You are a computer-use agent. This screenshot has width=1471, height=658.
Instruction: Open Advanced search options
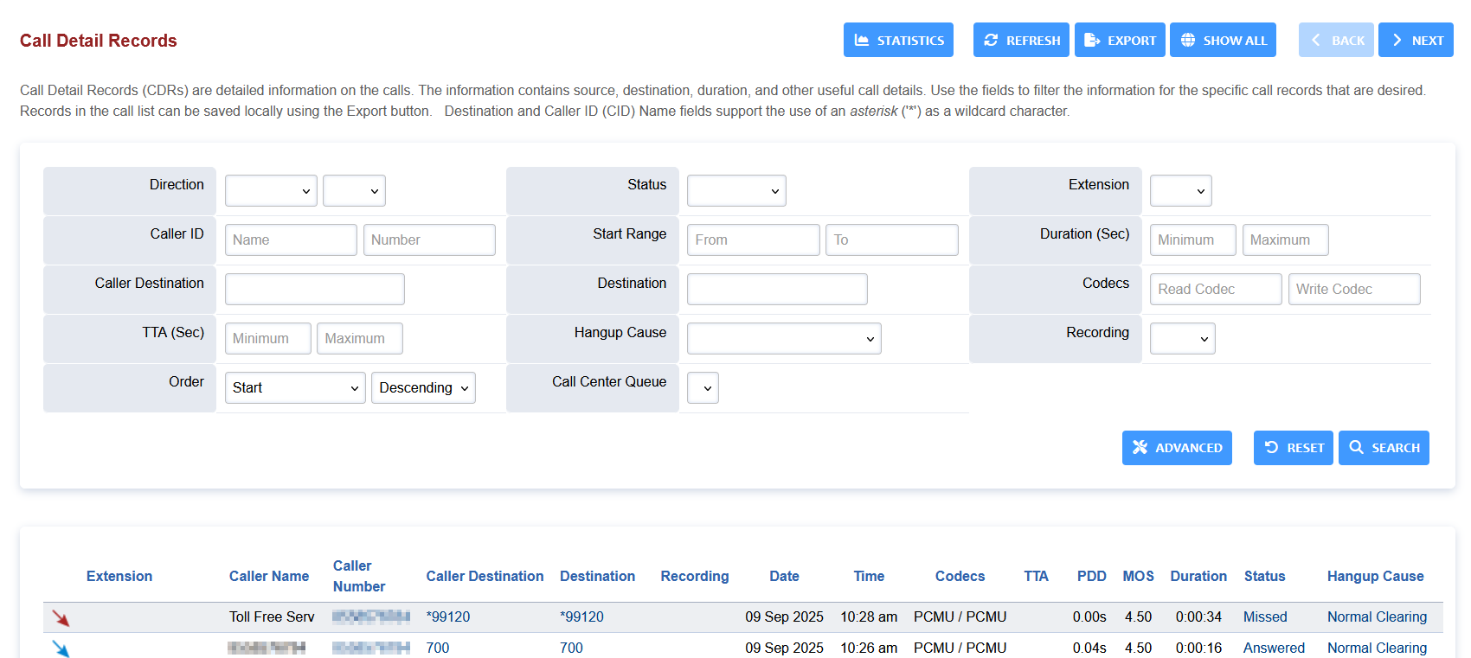pos(1177,448)
